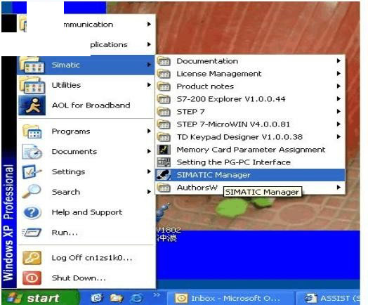
Task: Expand the Utilities submenu arrow
Action: coord(149,85)
